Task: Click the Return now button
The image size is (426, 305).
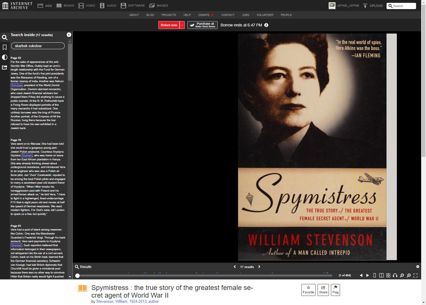Action: [x=169, y=25]
